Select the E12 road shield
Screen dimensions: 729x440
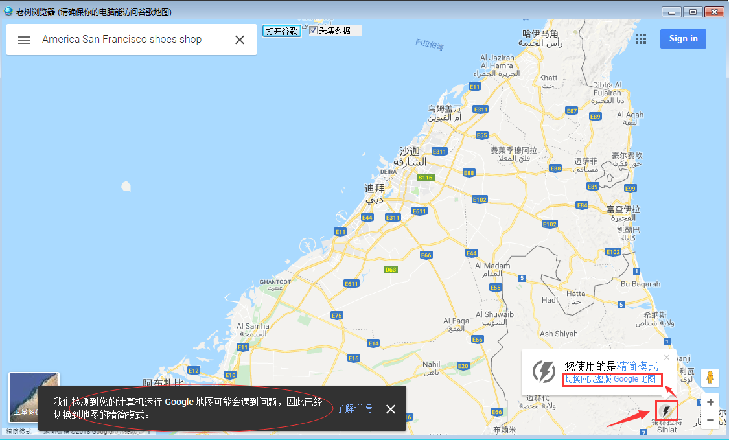tap(193, 371)
